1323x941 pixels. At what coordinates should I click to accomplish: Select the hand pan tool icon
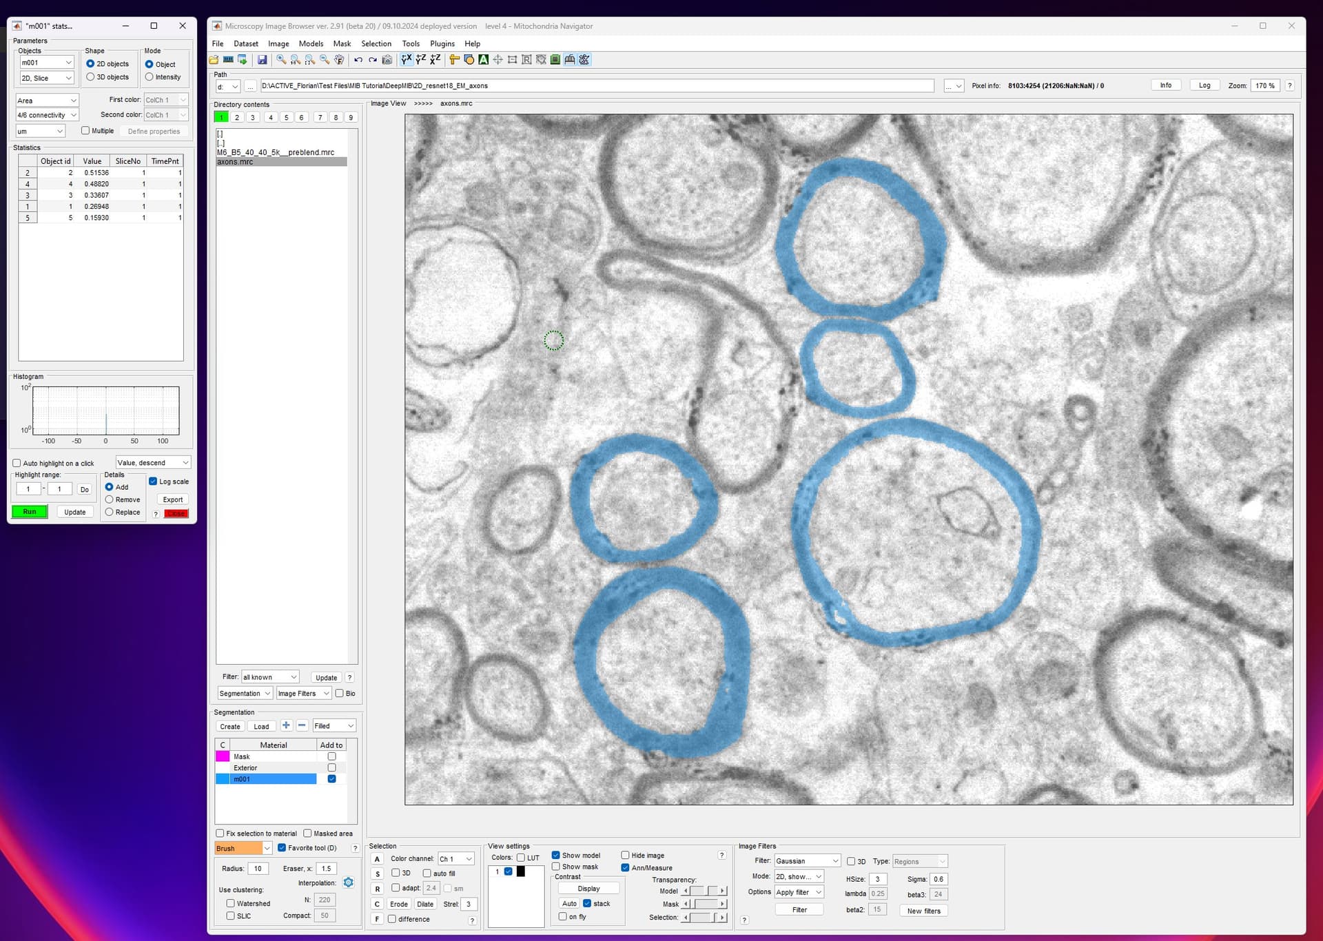[338, 60]
